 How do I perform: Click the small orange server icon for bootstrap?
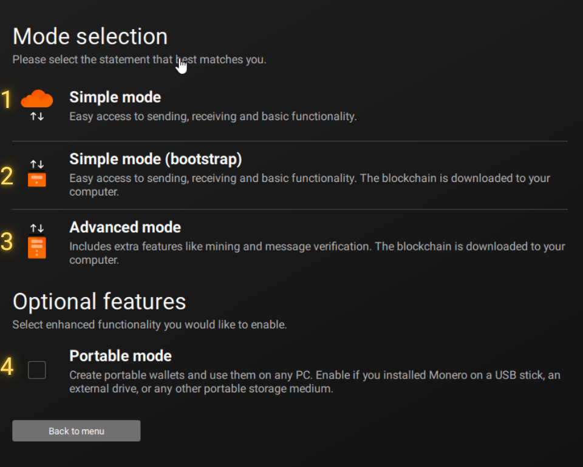(37, 180)
